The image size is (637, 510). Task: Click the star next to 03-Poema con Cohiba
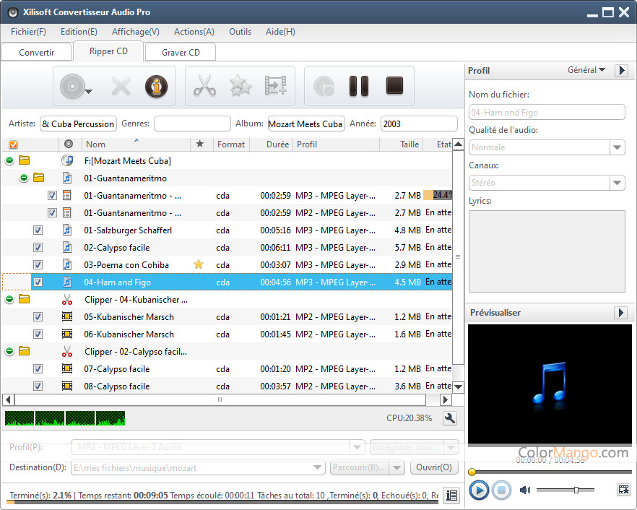(x=199, y=264)
